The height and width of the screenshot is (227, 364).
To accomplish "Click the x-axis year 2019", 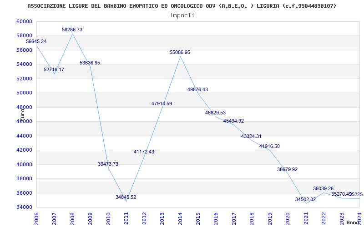I will point(270,219).
